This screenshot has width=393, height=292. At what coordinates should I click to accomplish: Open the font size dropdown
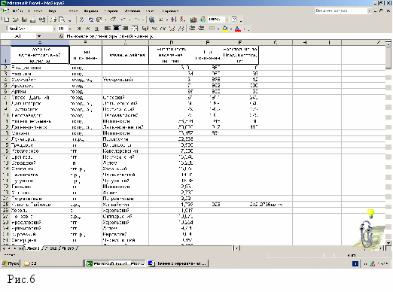pyautogui.click(x=70, y=29)
